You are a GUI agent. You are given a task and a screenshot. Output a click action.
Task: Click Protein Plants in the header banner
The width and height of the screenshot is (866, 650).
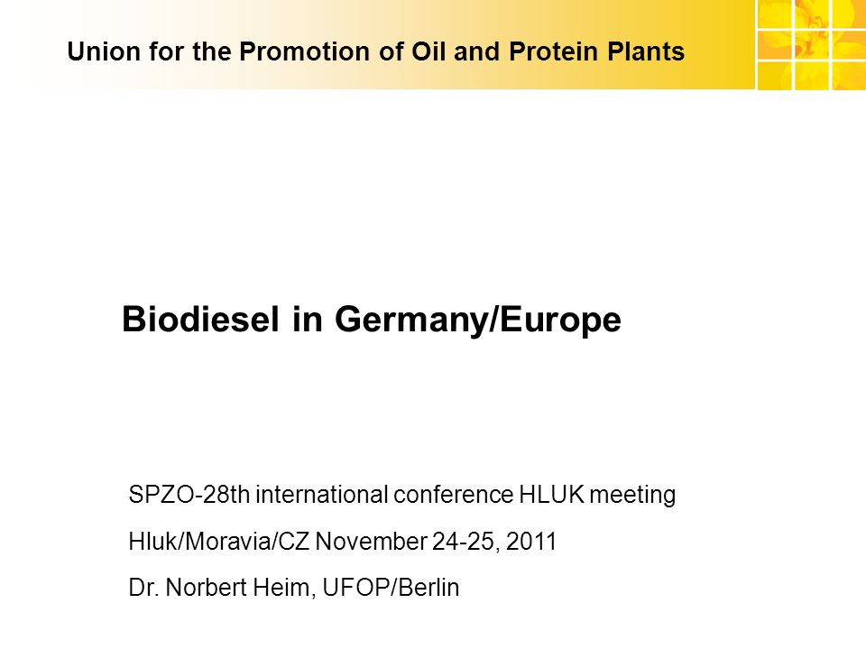(596, 51)
